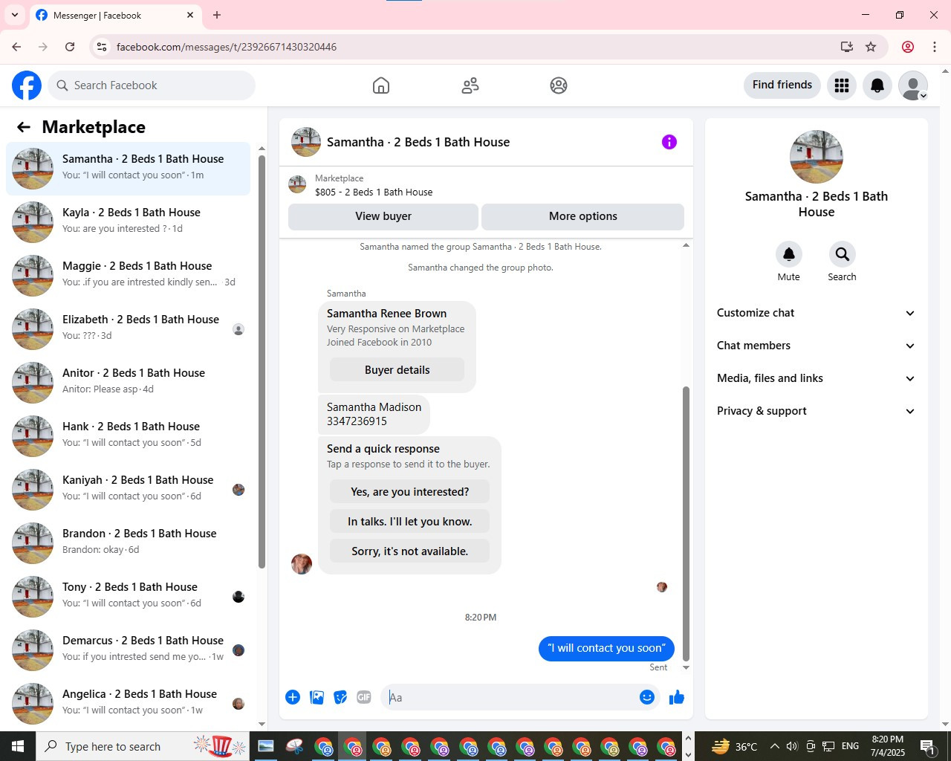Open the Groups icon in top navigation

pos(559,85)
